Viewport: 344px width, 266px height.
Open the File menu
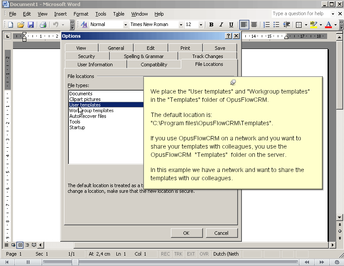[x=13, y=14]
